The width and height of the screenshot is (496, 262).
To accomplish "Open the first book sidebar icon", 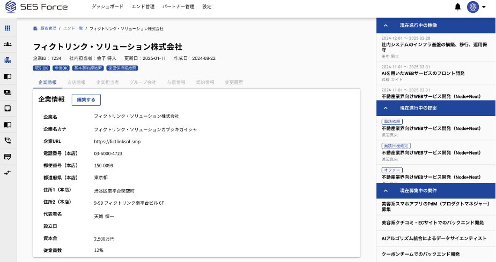I will tap(8, 76).
